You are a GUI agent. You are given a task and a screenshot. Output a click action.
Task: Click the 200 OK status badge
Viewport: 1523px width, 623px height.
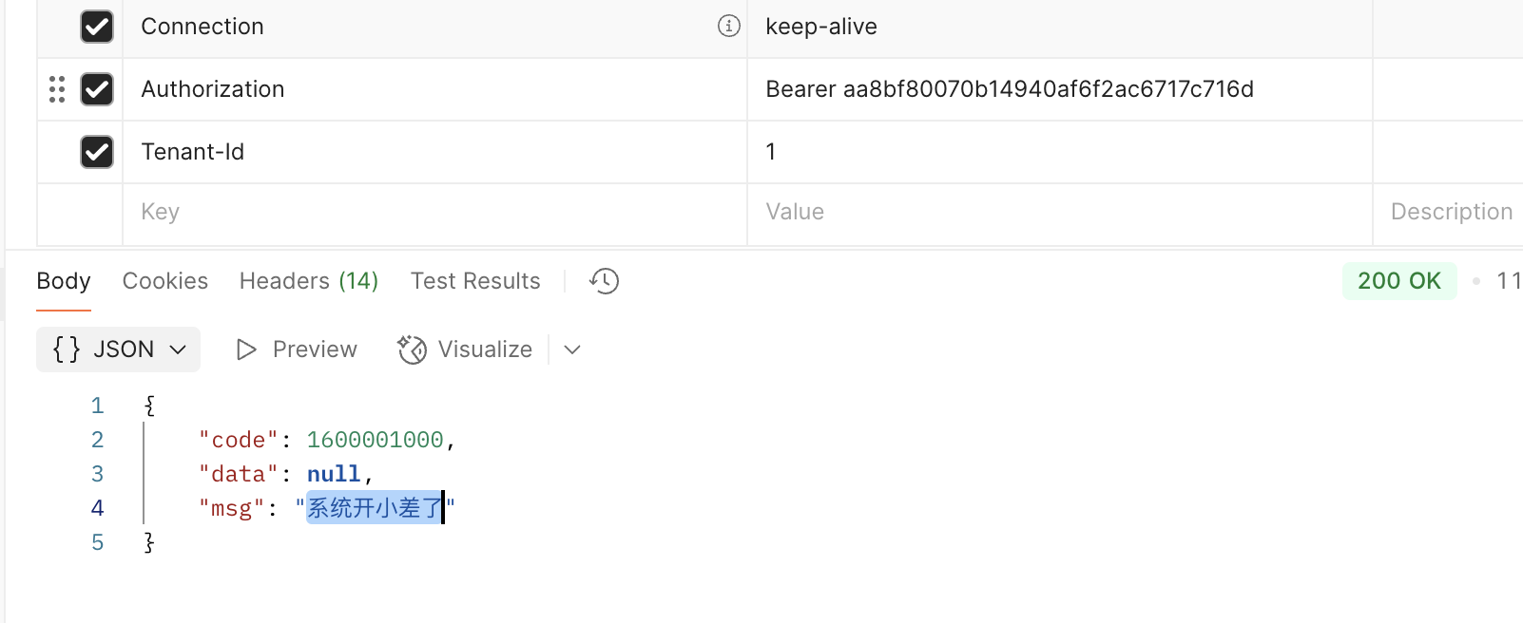1398,281
